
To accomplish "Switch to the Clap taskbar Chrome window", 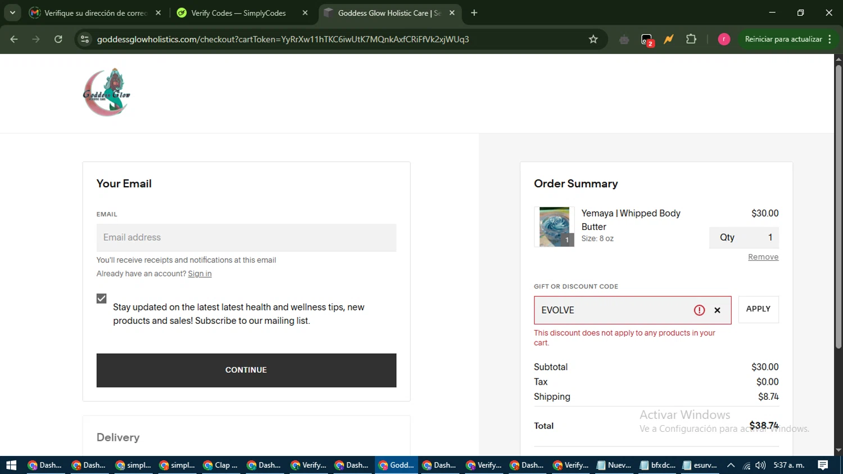I will 220,465.
